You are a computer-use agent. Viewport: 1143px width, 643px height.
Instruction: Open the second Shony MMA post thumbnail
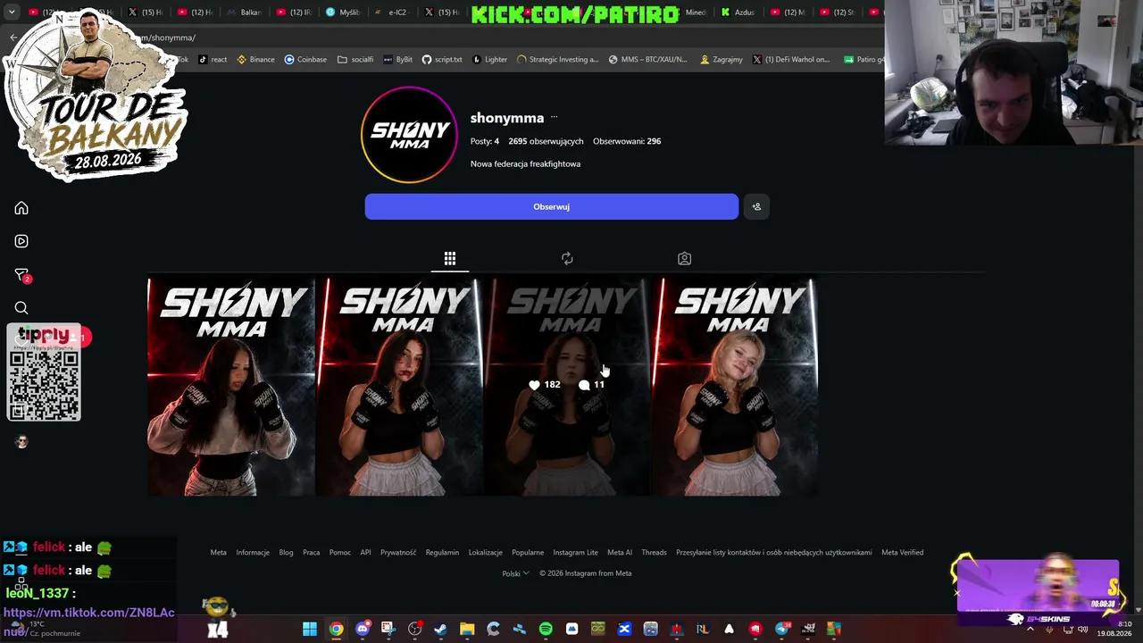[x=399, y=387]
